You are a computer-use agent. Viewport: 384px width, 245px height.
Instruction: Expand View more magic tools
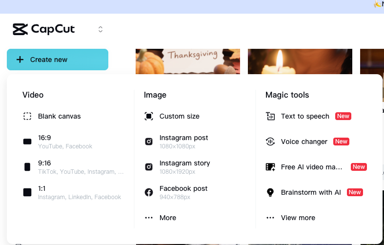click(298, 218)
